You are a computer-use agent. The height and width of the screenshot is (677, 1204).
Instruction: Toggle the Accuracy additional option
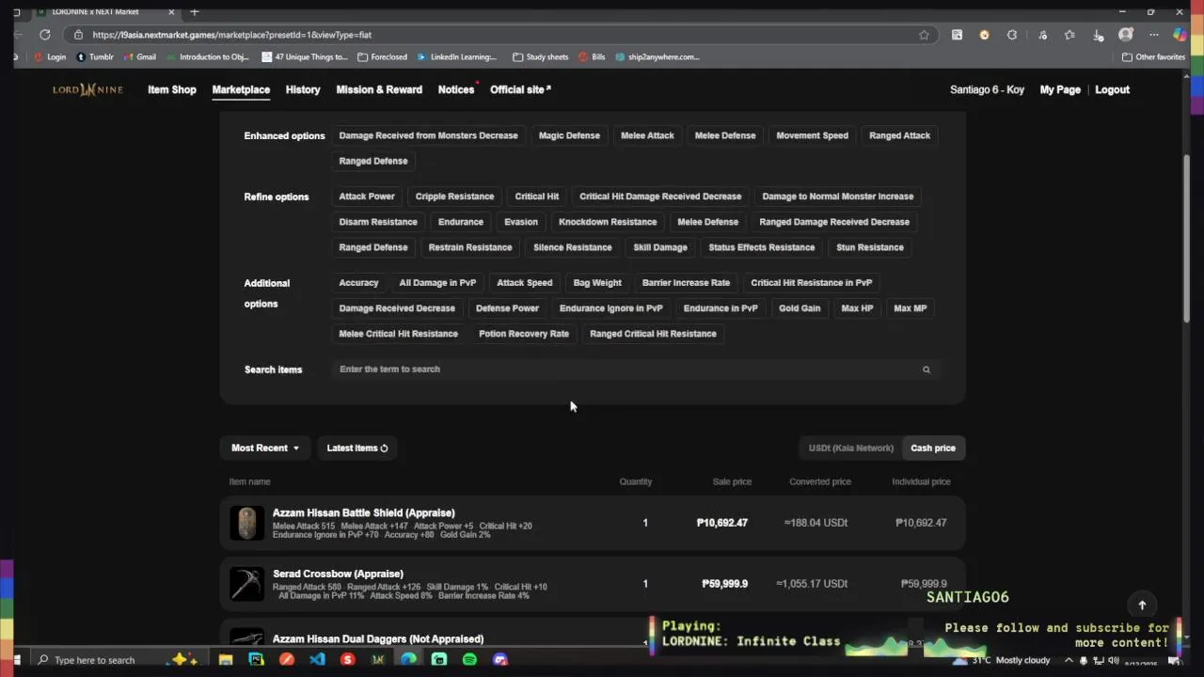pos(358,282)
